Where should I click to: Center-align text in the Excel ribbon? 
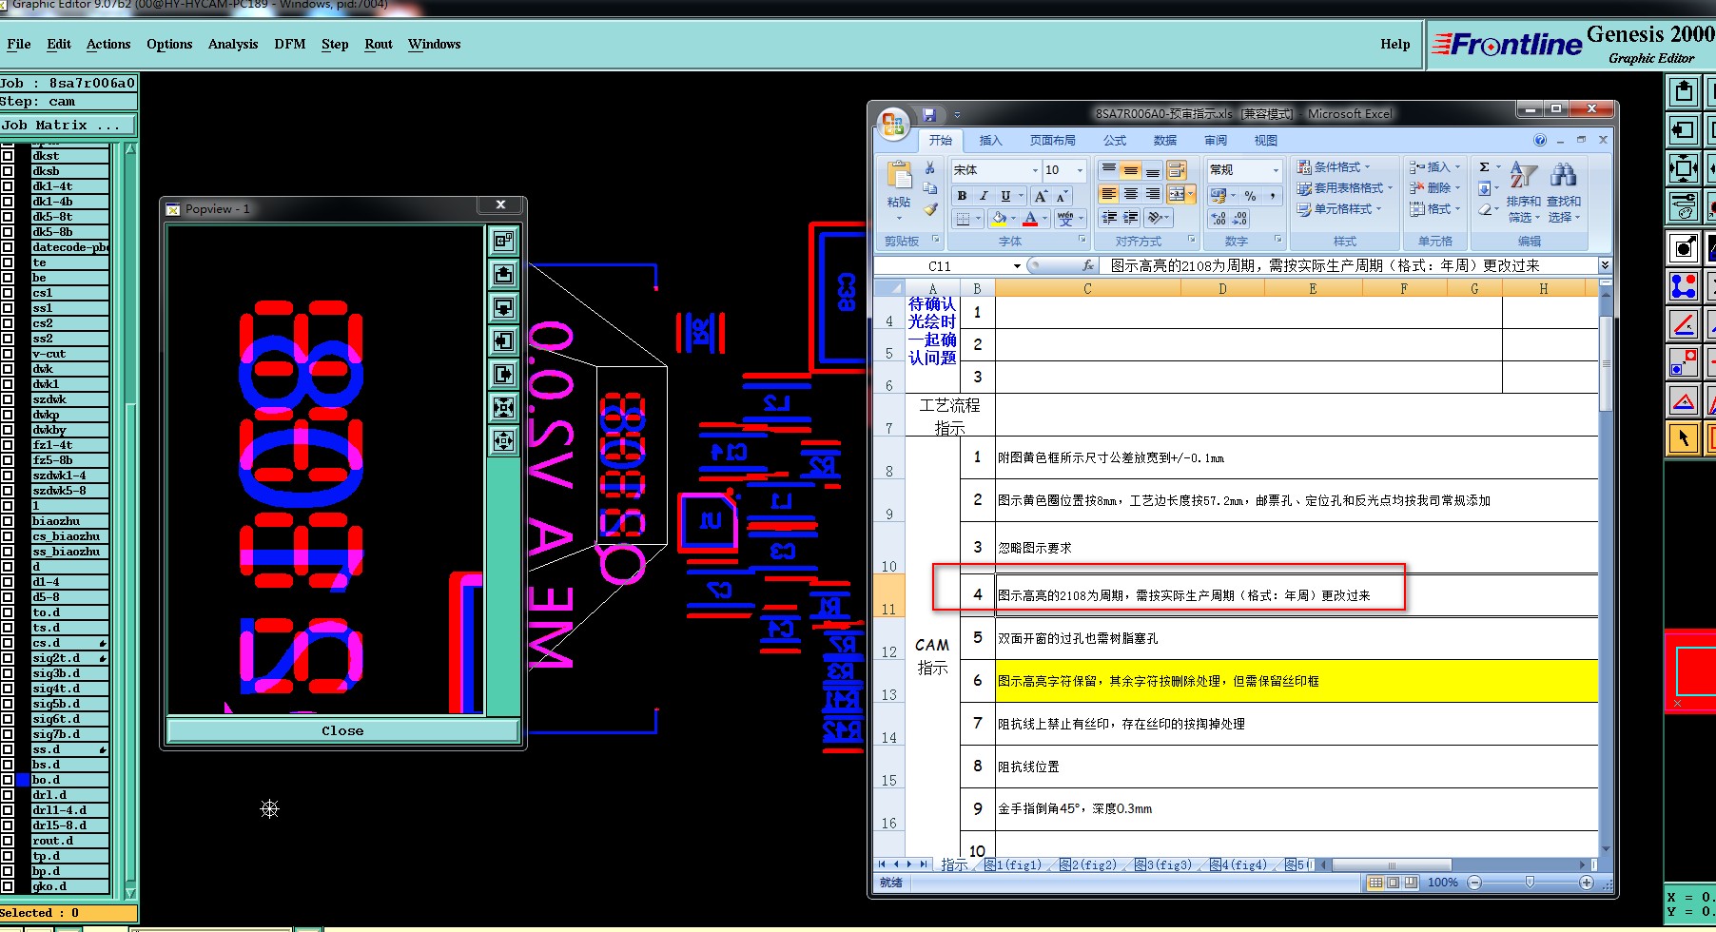click(x=1130, y=194)
